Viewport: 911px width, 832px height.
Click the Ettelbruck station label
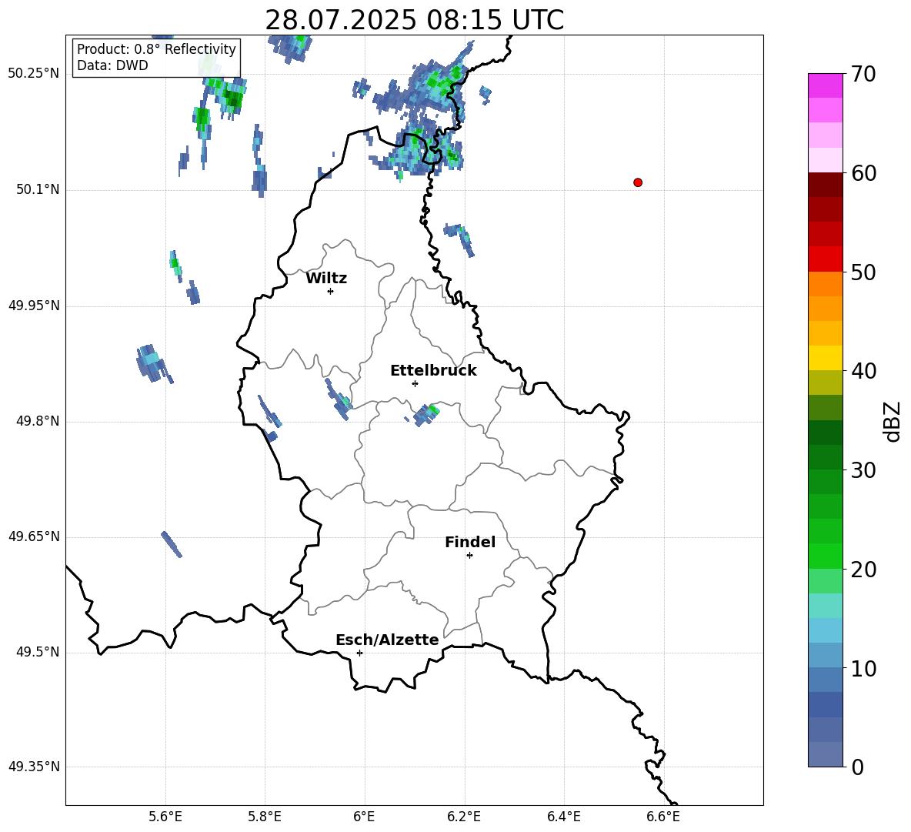433,371
